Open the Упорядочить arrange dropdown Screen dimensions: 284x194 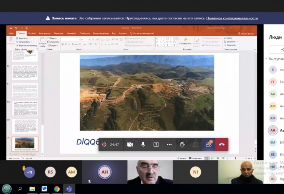click(185, 41)
